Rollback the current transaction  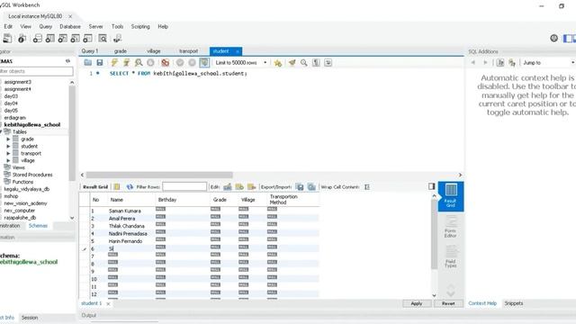pos(192,62)
